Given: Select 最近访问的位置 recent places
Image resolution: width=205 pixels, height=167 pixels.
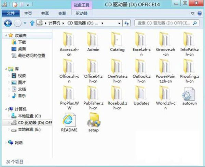Looking at the screenshot, I should [28, 56].
